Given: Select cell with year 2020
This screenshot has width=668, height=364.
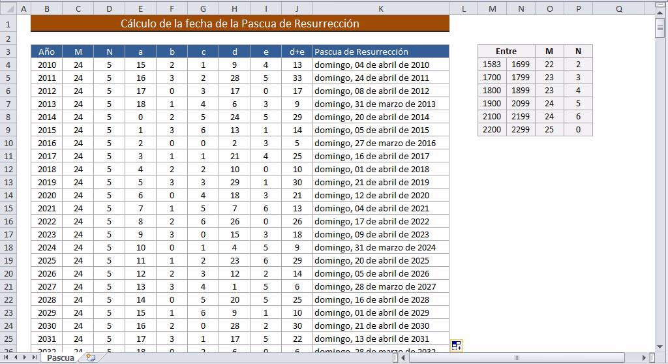Looking at the screenshot, I should point(46,195).
